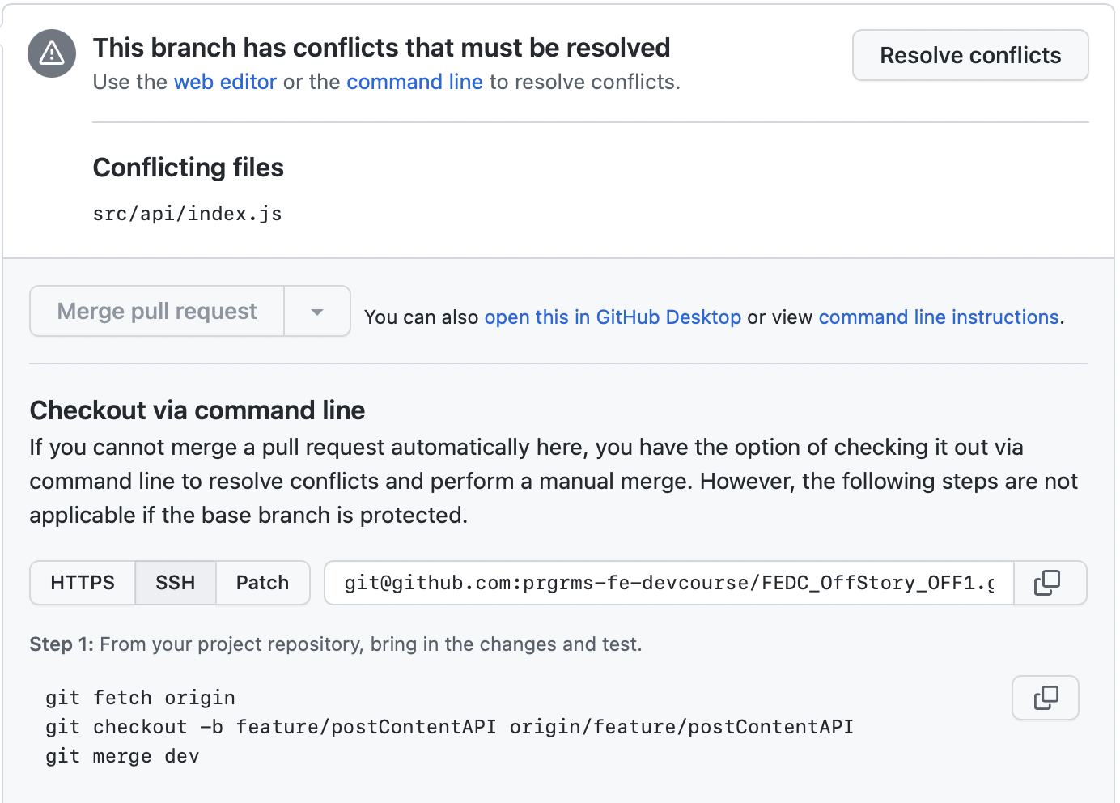This screenshot has height=803, width=1120.
Task: Choose the Patch tab
Action: point(262,583)
